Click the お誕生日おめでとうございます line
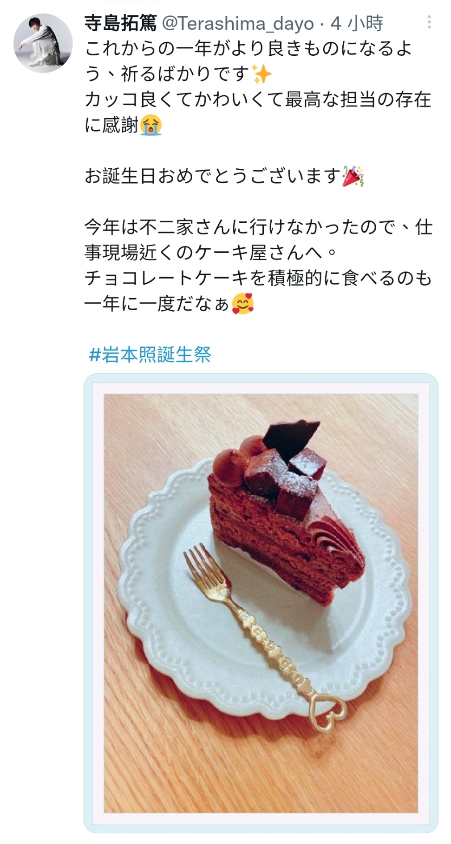The image size is (451, 844). [224, 176]
